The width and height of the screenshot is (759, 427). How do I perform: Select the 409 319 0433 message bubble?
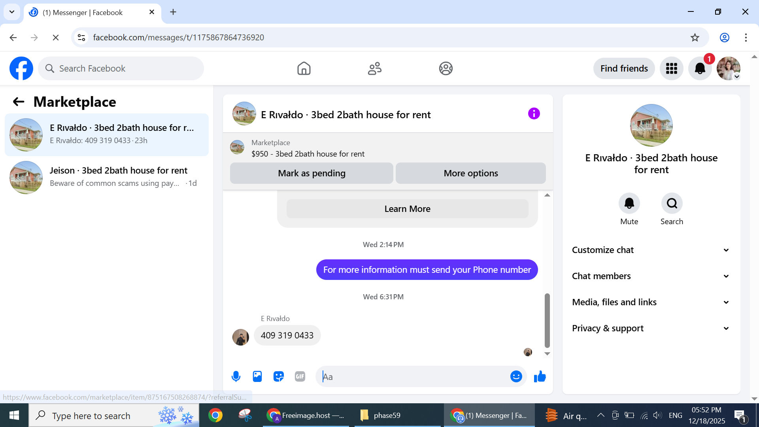pos(287,335)
